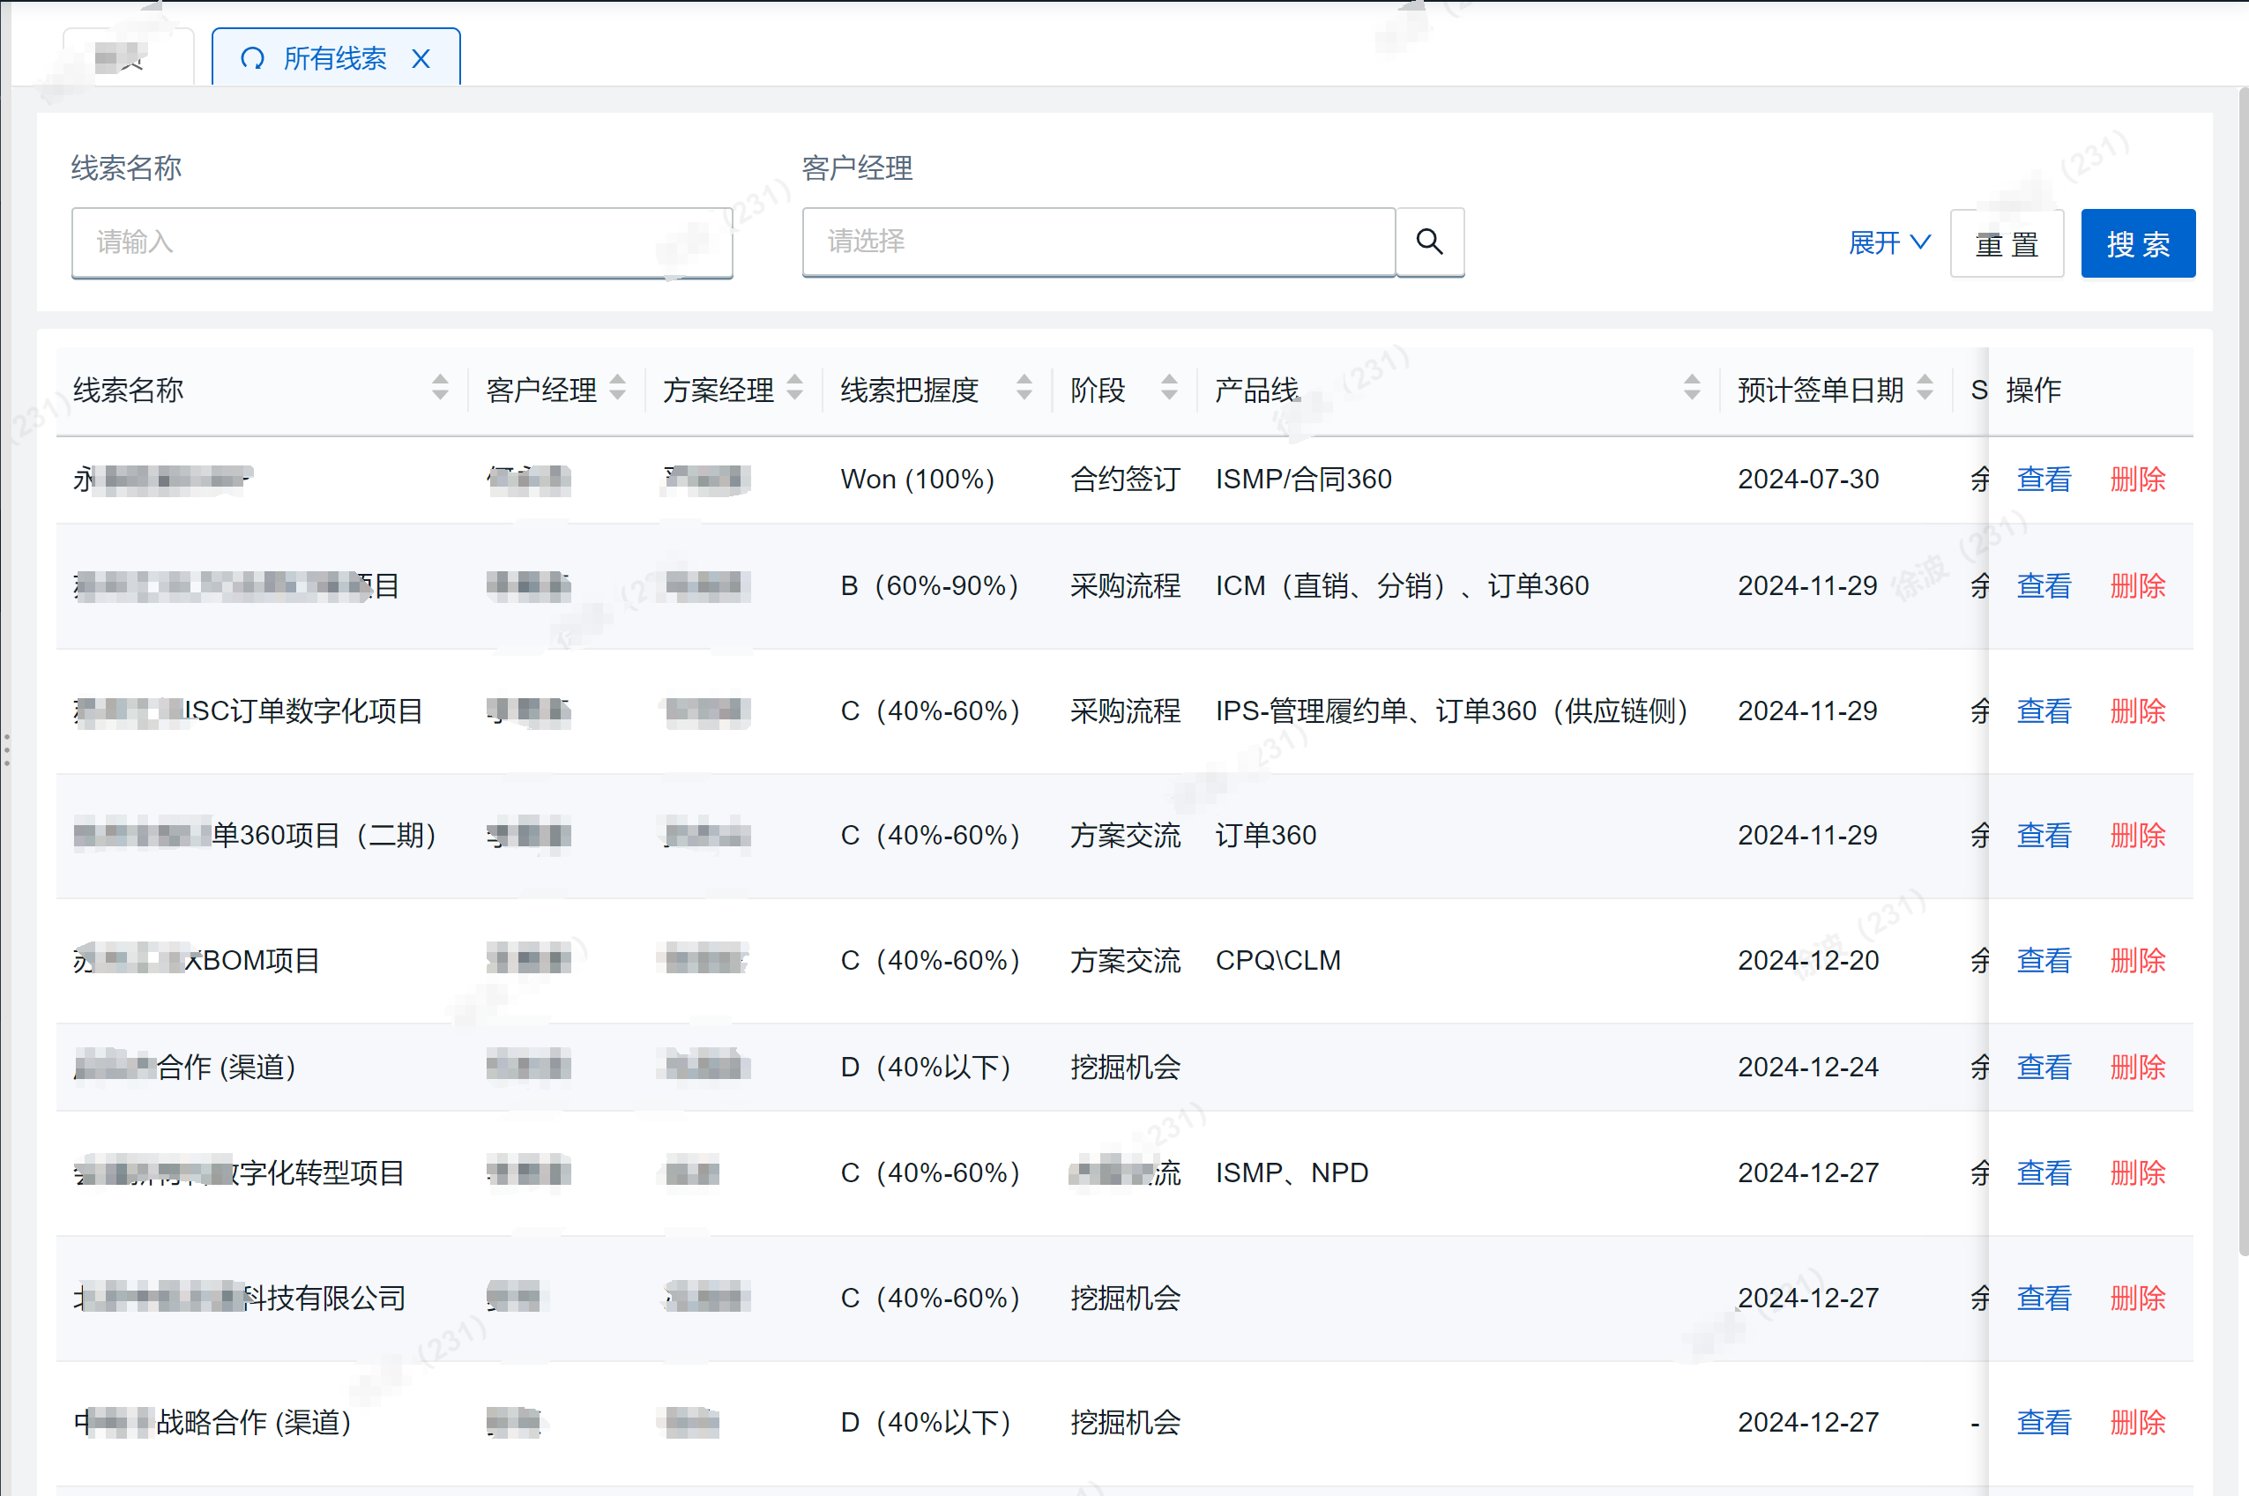Click the 2024-07-30 date cell
This screenshot has height=1496, width=2249.
tap(1808, 479)
